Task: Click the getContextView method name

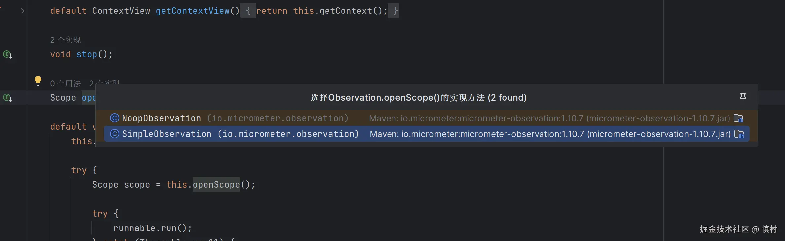Action: pyautogui.click(x=192, y=11)
